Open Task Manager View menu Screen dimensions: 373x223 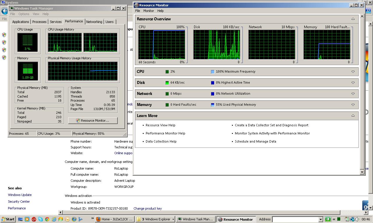point(36,14)
